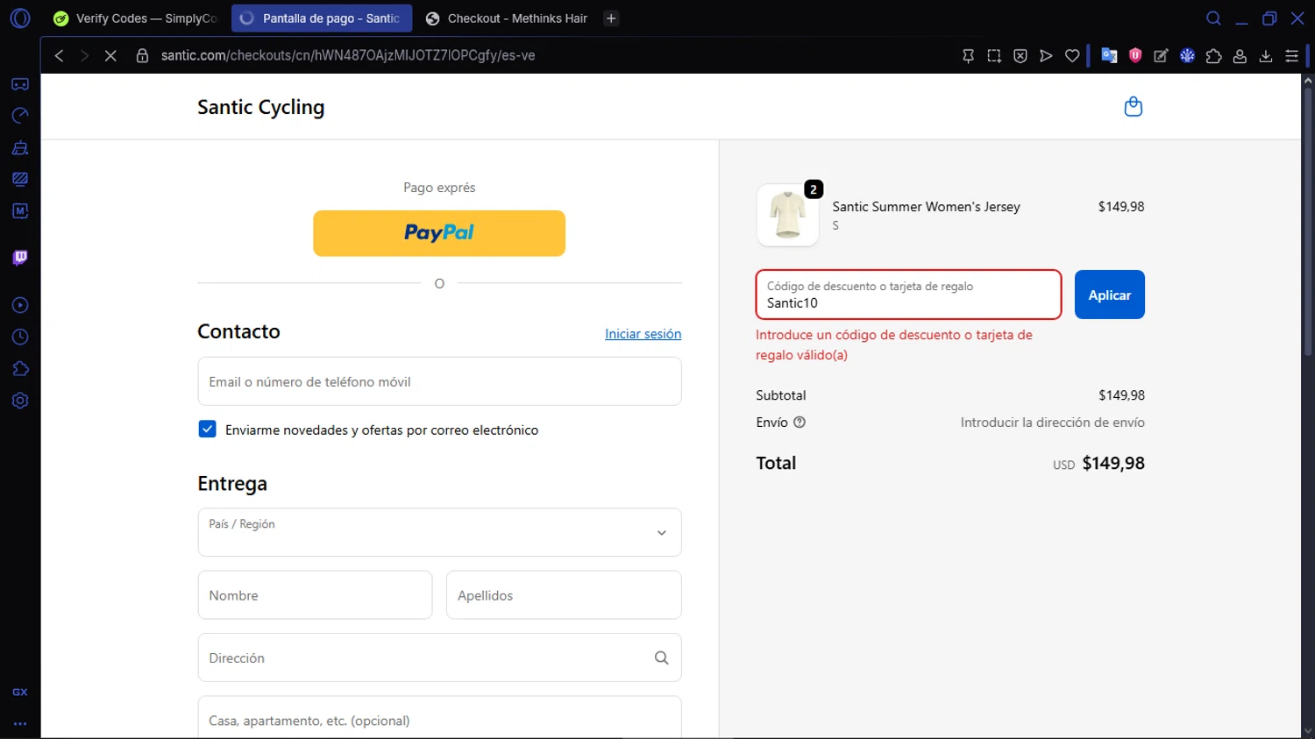Click the invalid discount code error message
The image size is (1315, 739).
click(x=894, y=345)
